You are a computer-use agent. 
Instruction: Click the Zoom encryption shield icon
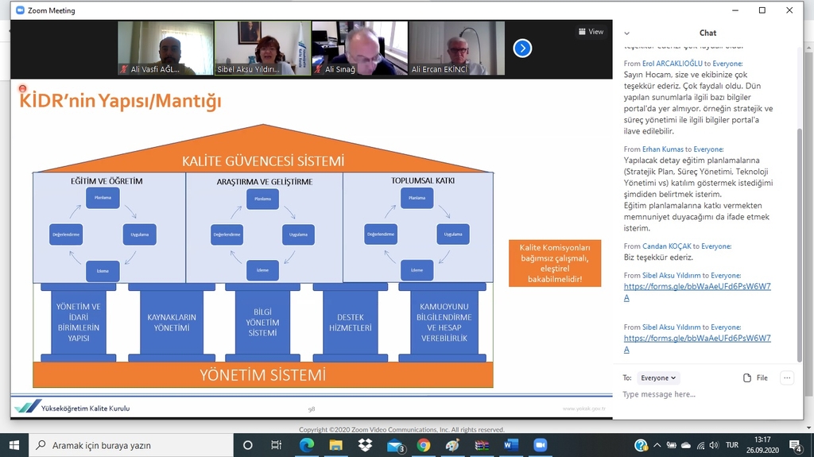point(22,89)
